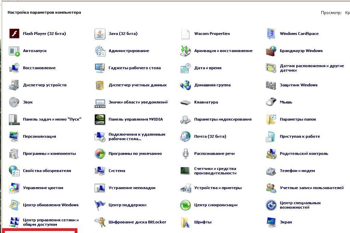Open the "Параметры индексирования" link
Image resolution: width=350 pixels, height=233 pixels.
[223, 120]
